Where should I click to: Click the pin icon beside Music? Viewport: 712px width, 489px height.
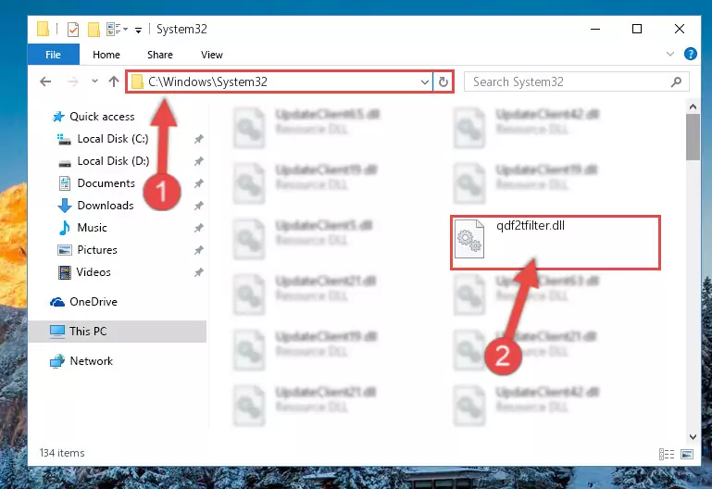(198, 228)
